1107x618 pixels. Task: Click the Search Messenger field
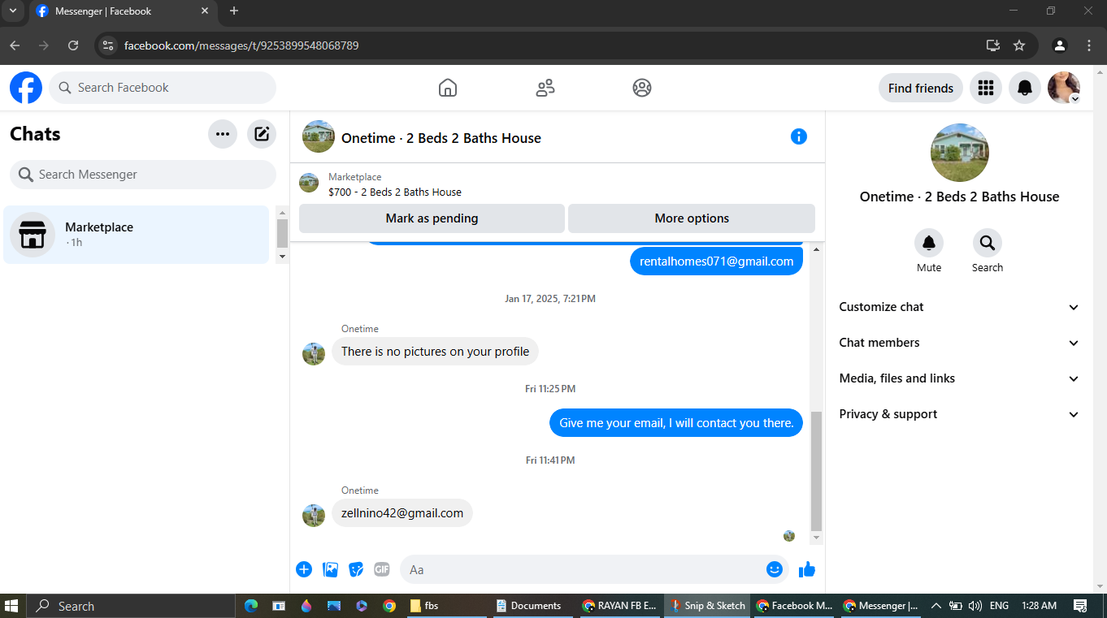tap(143, 175)
